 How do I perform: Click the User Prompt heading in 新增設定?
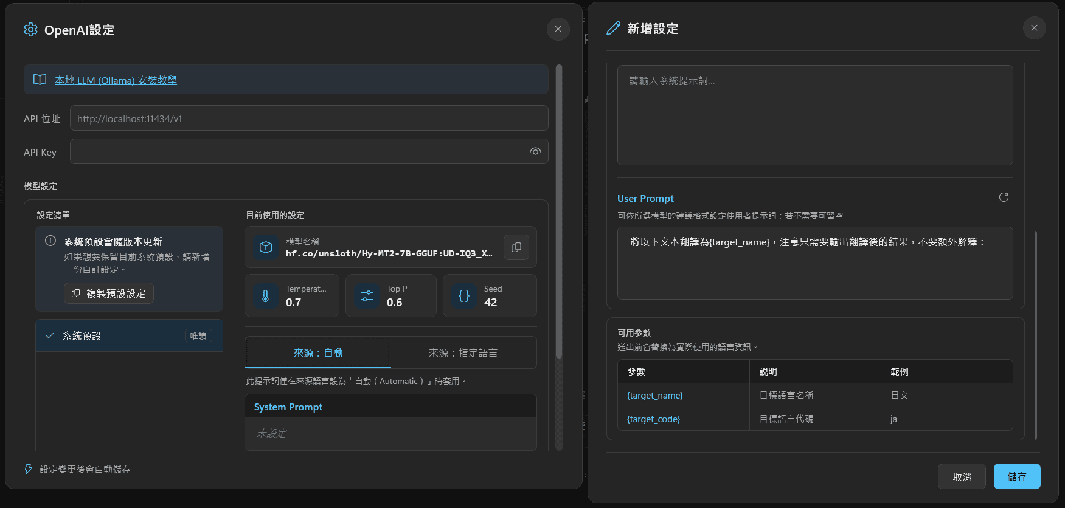click(x=645, y=198)
